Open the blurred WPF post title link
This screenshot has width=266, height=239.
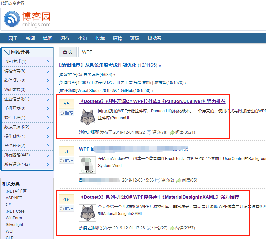click(134, 149)
